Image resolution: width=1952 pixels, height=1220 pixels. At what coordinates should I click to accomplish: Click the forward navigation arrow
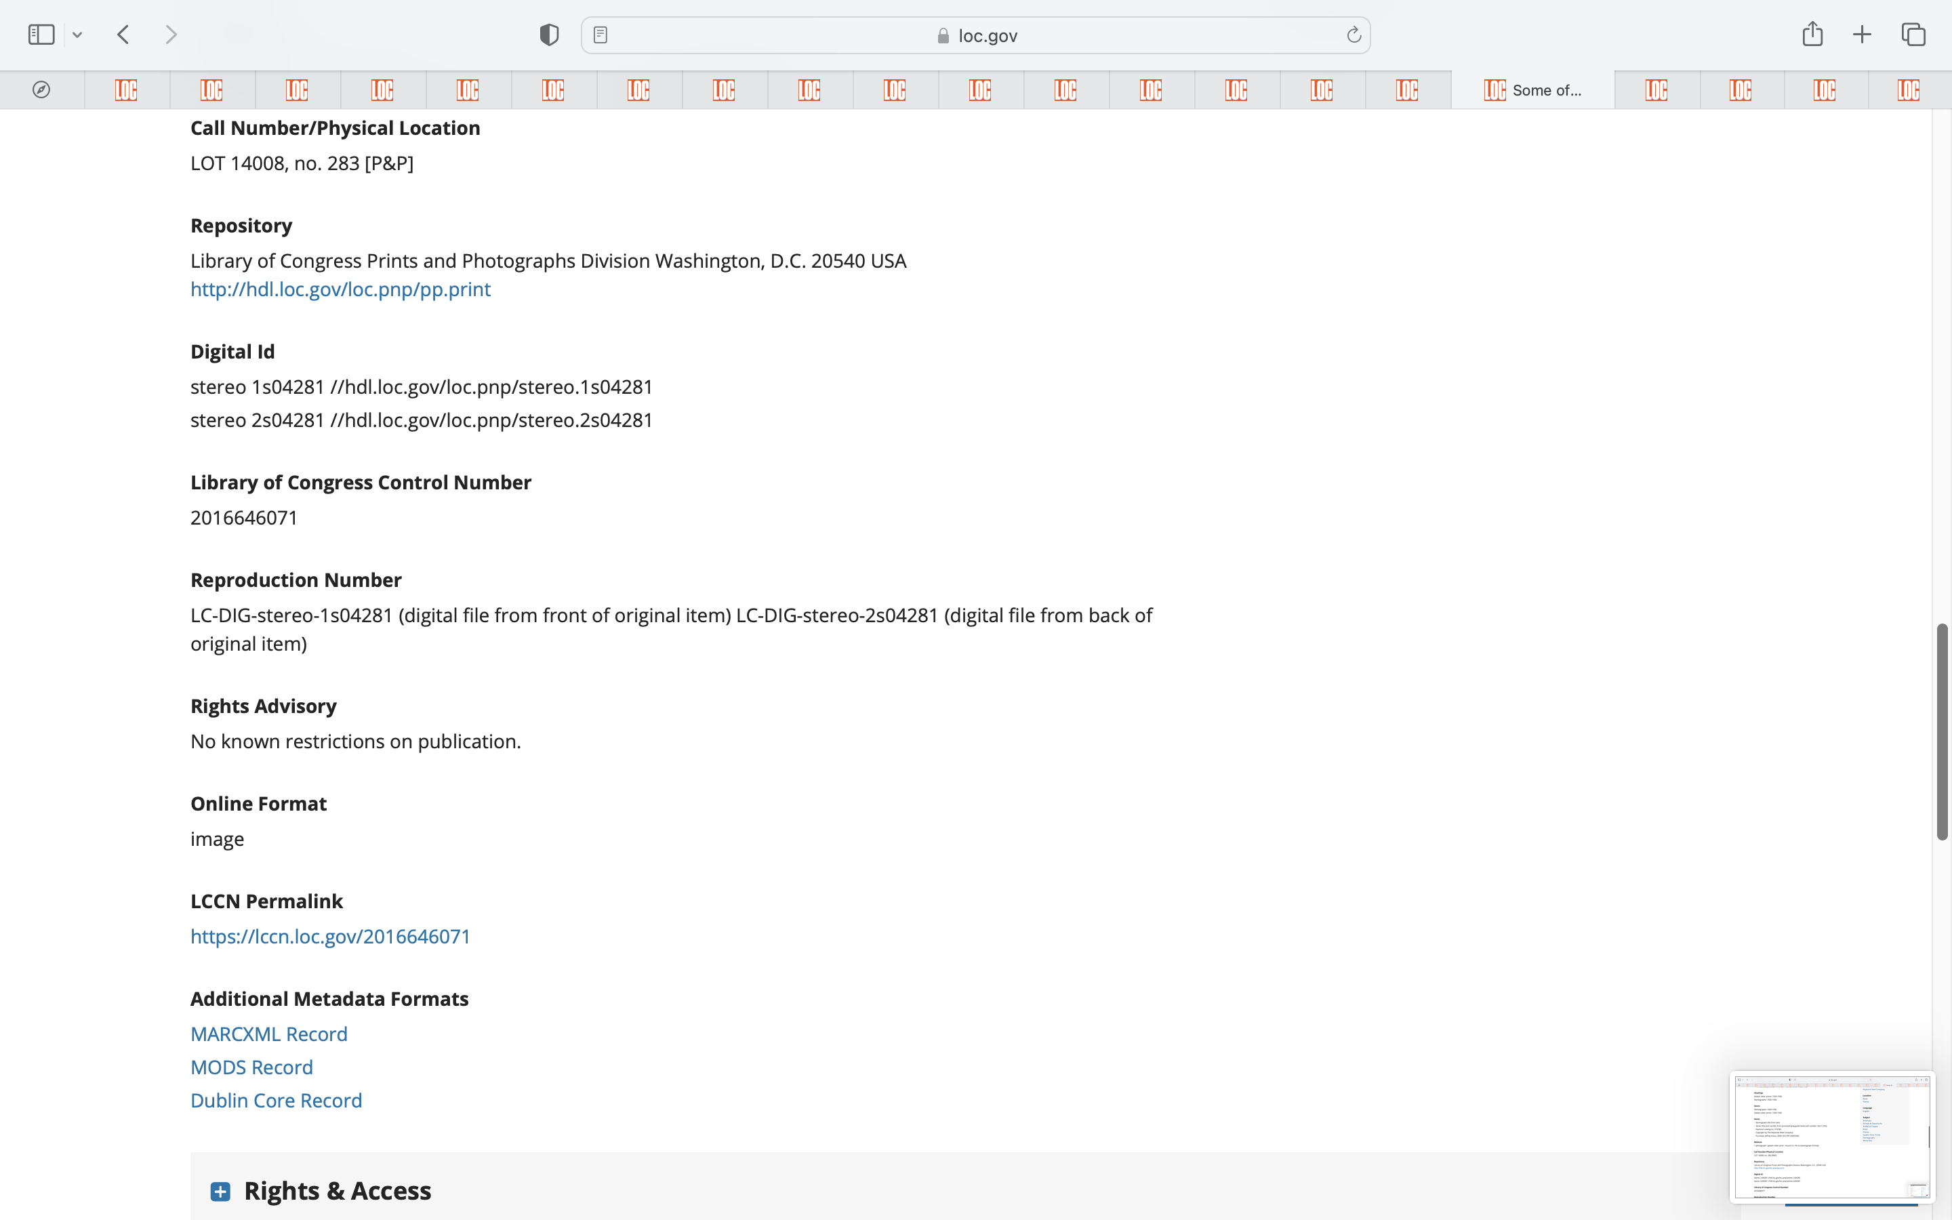pos(170,35)
